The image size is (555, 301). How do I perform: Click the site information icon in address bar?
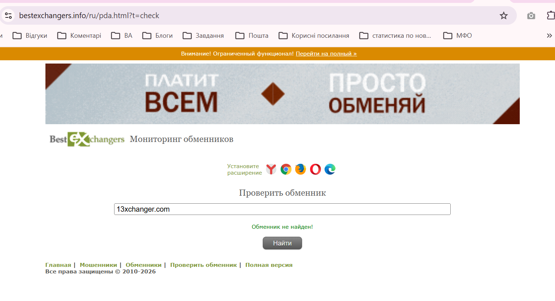(x=8, y=16)
